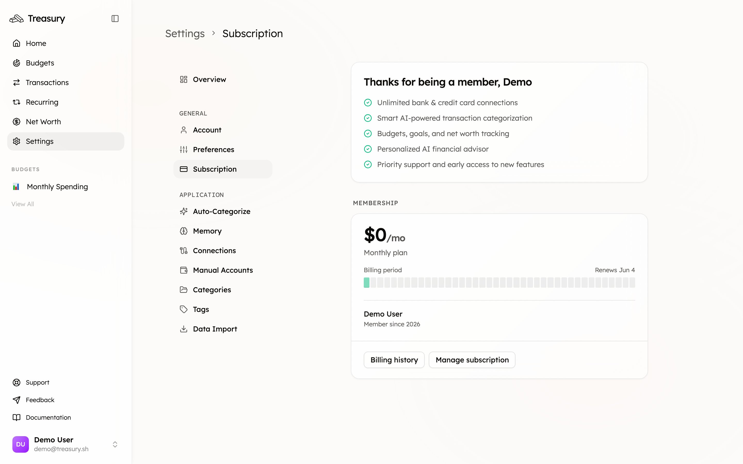Click View All budgets link
Viewport: 743px width, 464px height.
pos(23,204)
